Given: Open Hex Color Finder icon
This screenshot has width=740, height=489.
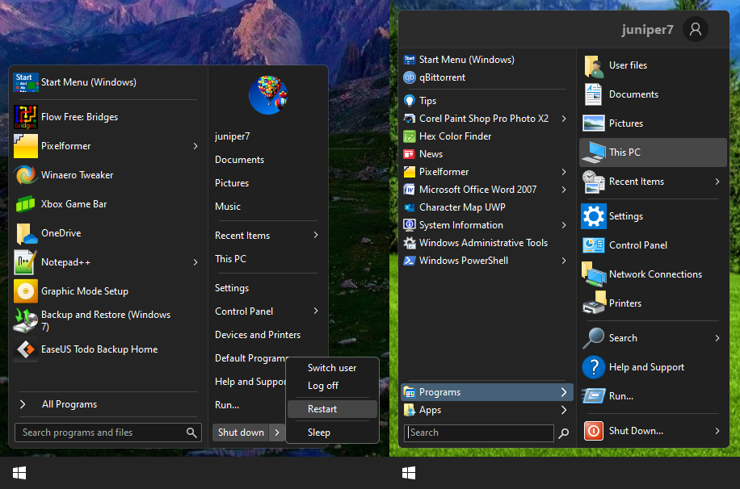Looking at the screenshot, I should click(409, 136).
